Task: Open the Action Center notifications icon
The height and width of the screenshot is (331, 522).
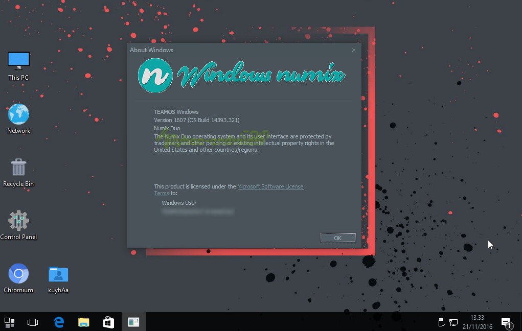Action: tap(506, 322)
